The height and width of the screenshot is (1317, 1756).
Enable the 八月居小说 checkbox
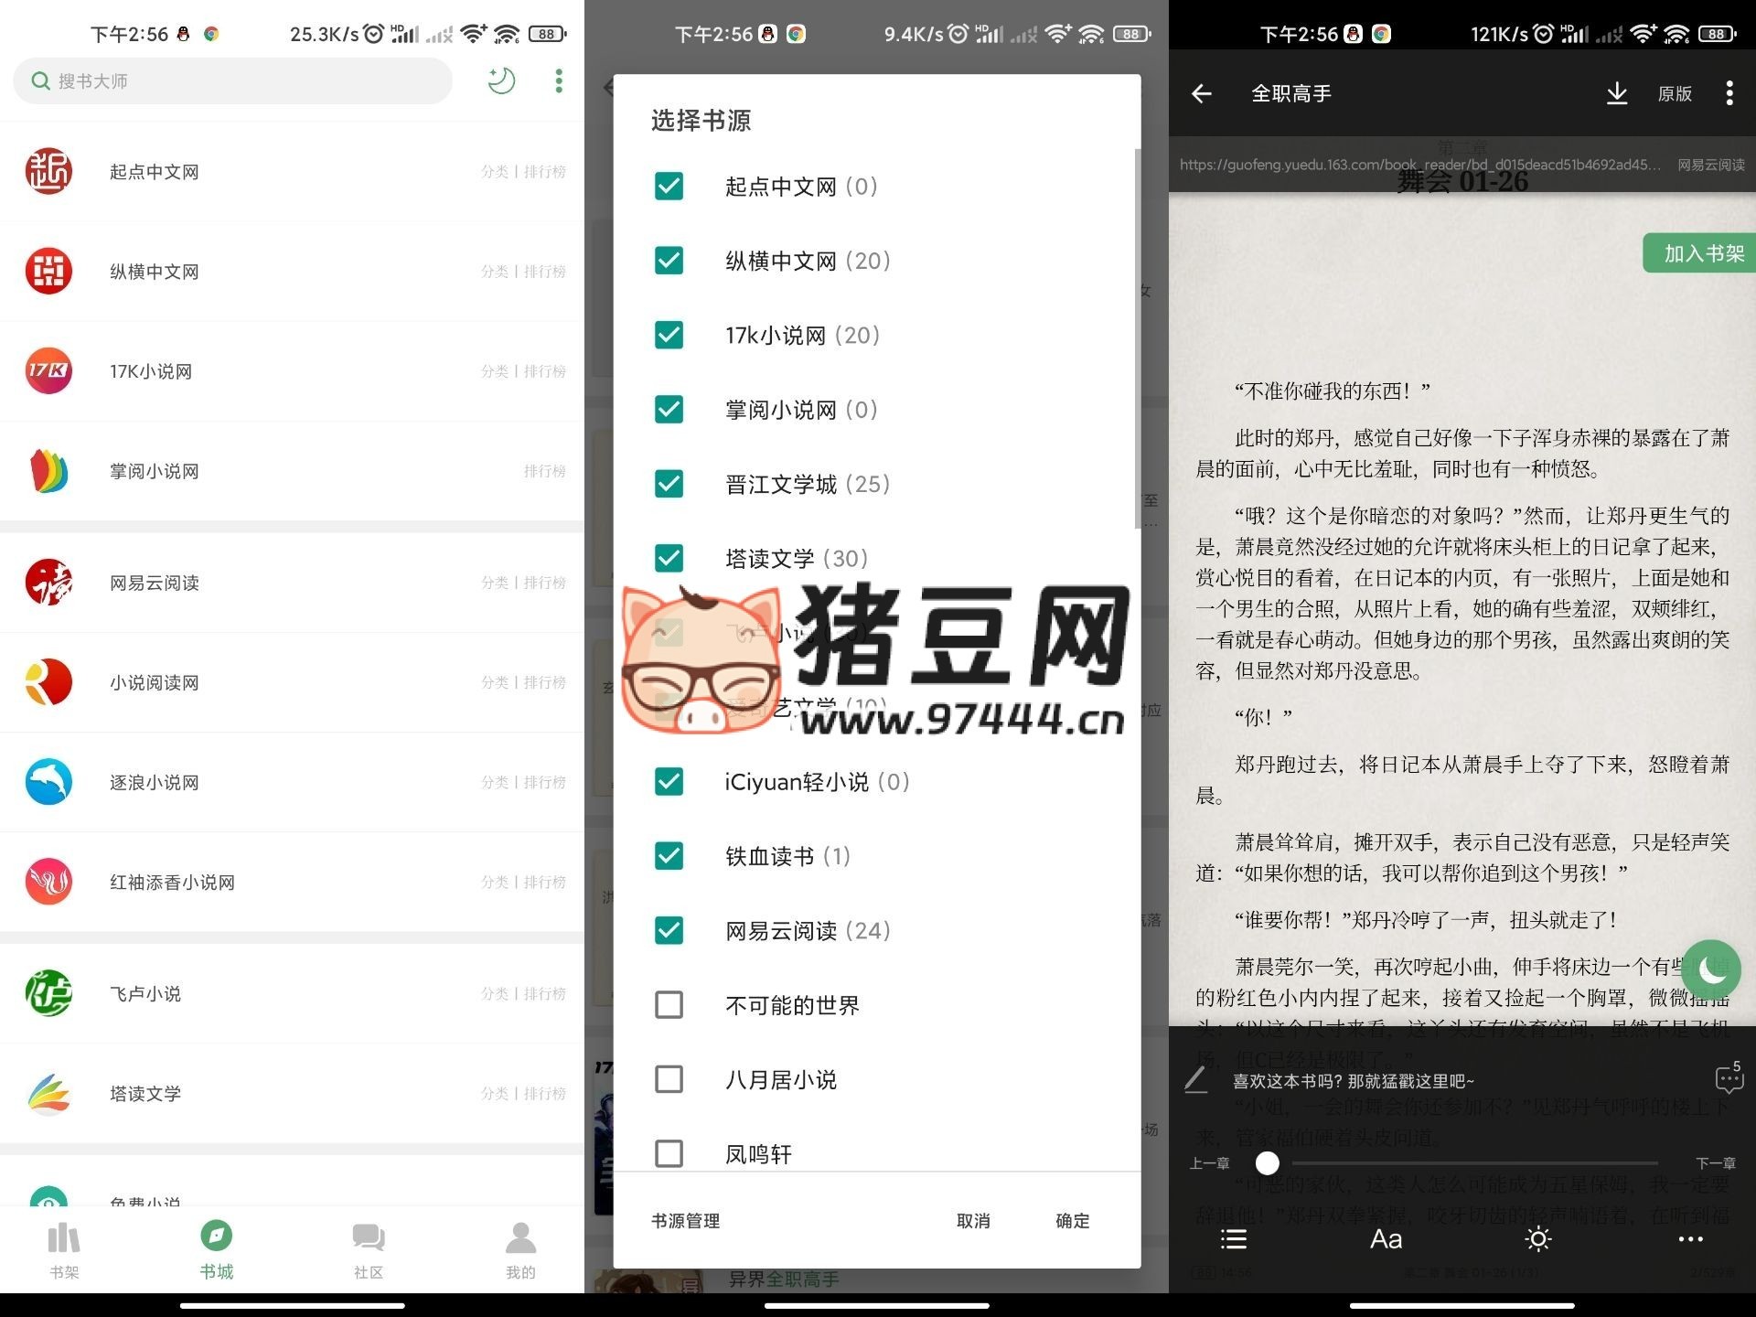coord(669,1079)
